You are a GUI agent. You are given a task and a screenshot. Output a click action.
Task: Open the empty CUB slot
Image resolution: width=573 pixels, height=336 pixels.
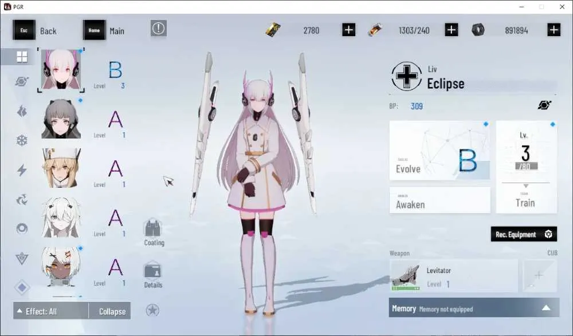540,276
